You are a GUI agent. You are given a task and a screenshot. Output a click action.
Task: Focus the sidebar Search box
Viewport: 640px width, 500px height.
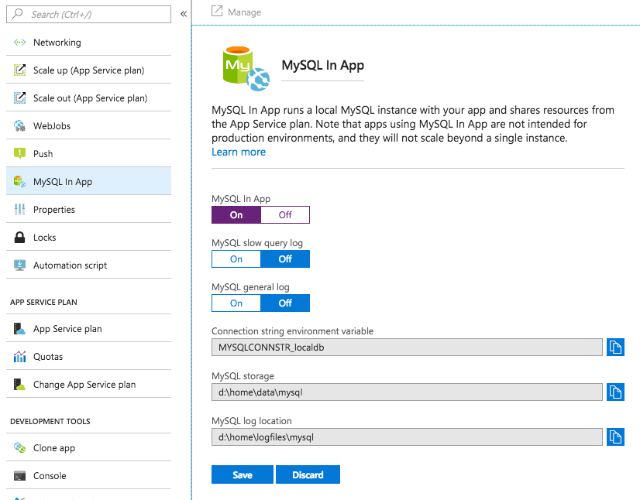tap(88, 14)
